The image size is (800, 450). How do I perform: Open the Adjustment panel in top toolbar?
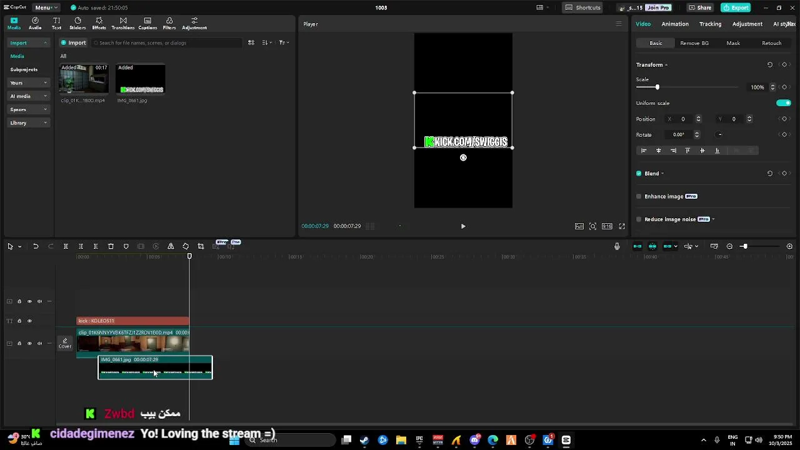click(x=194, y=24)
